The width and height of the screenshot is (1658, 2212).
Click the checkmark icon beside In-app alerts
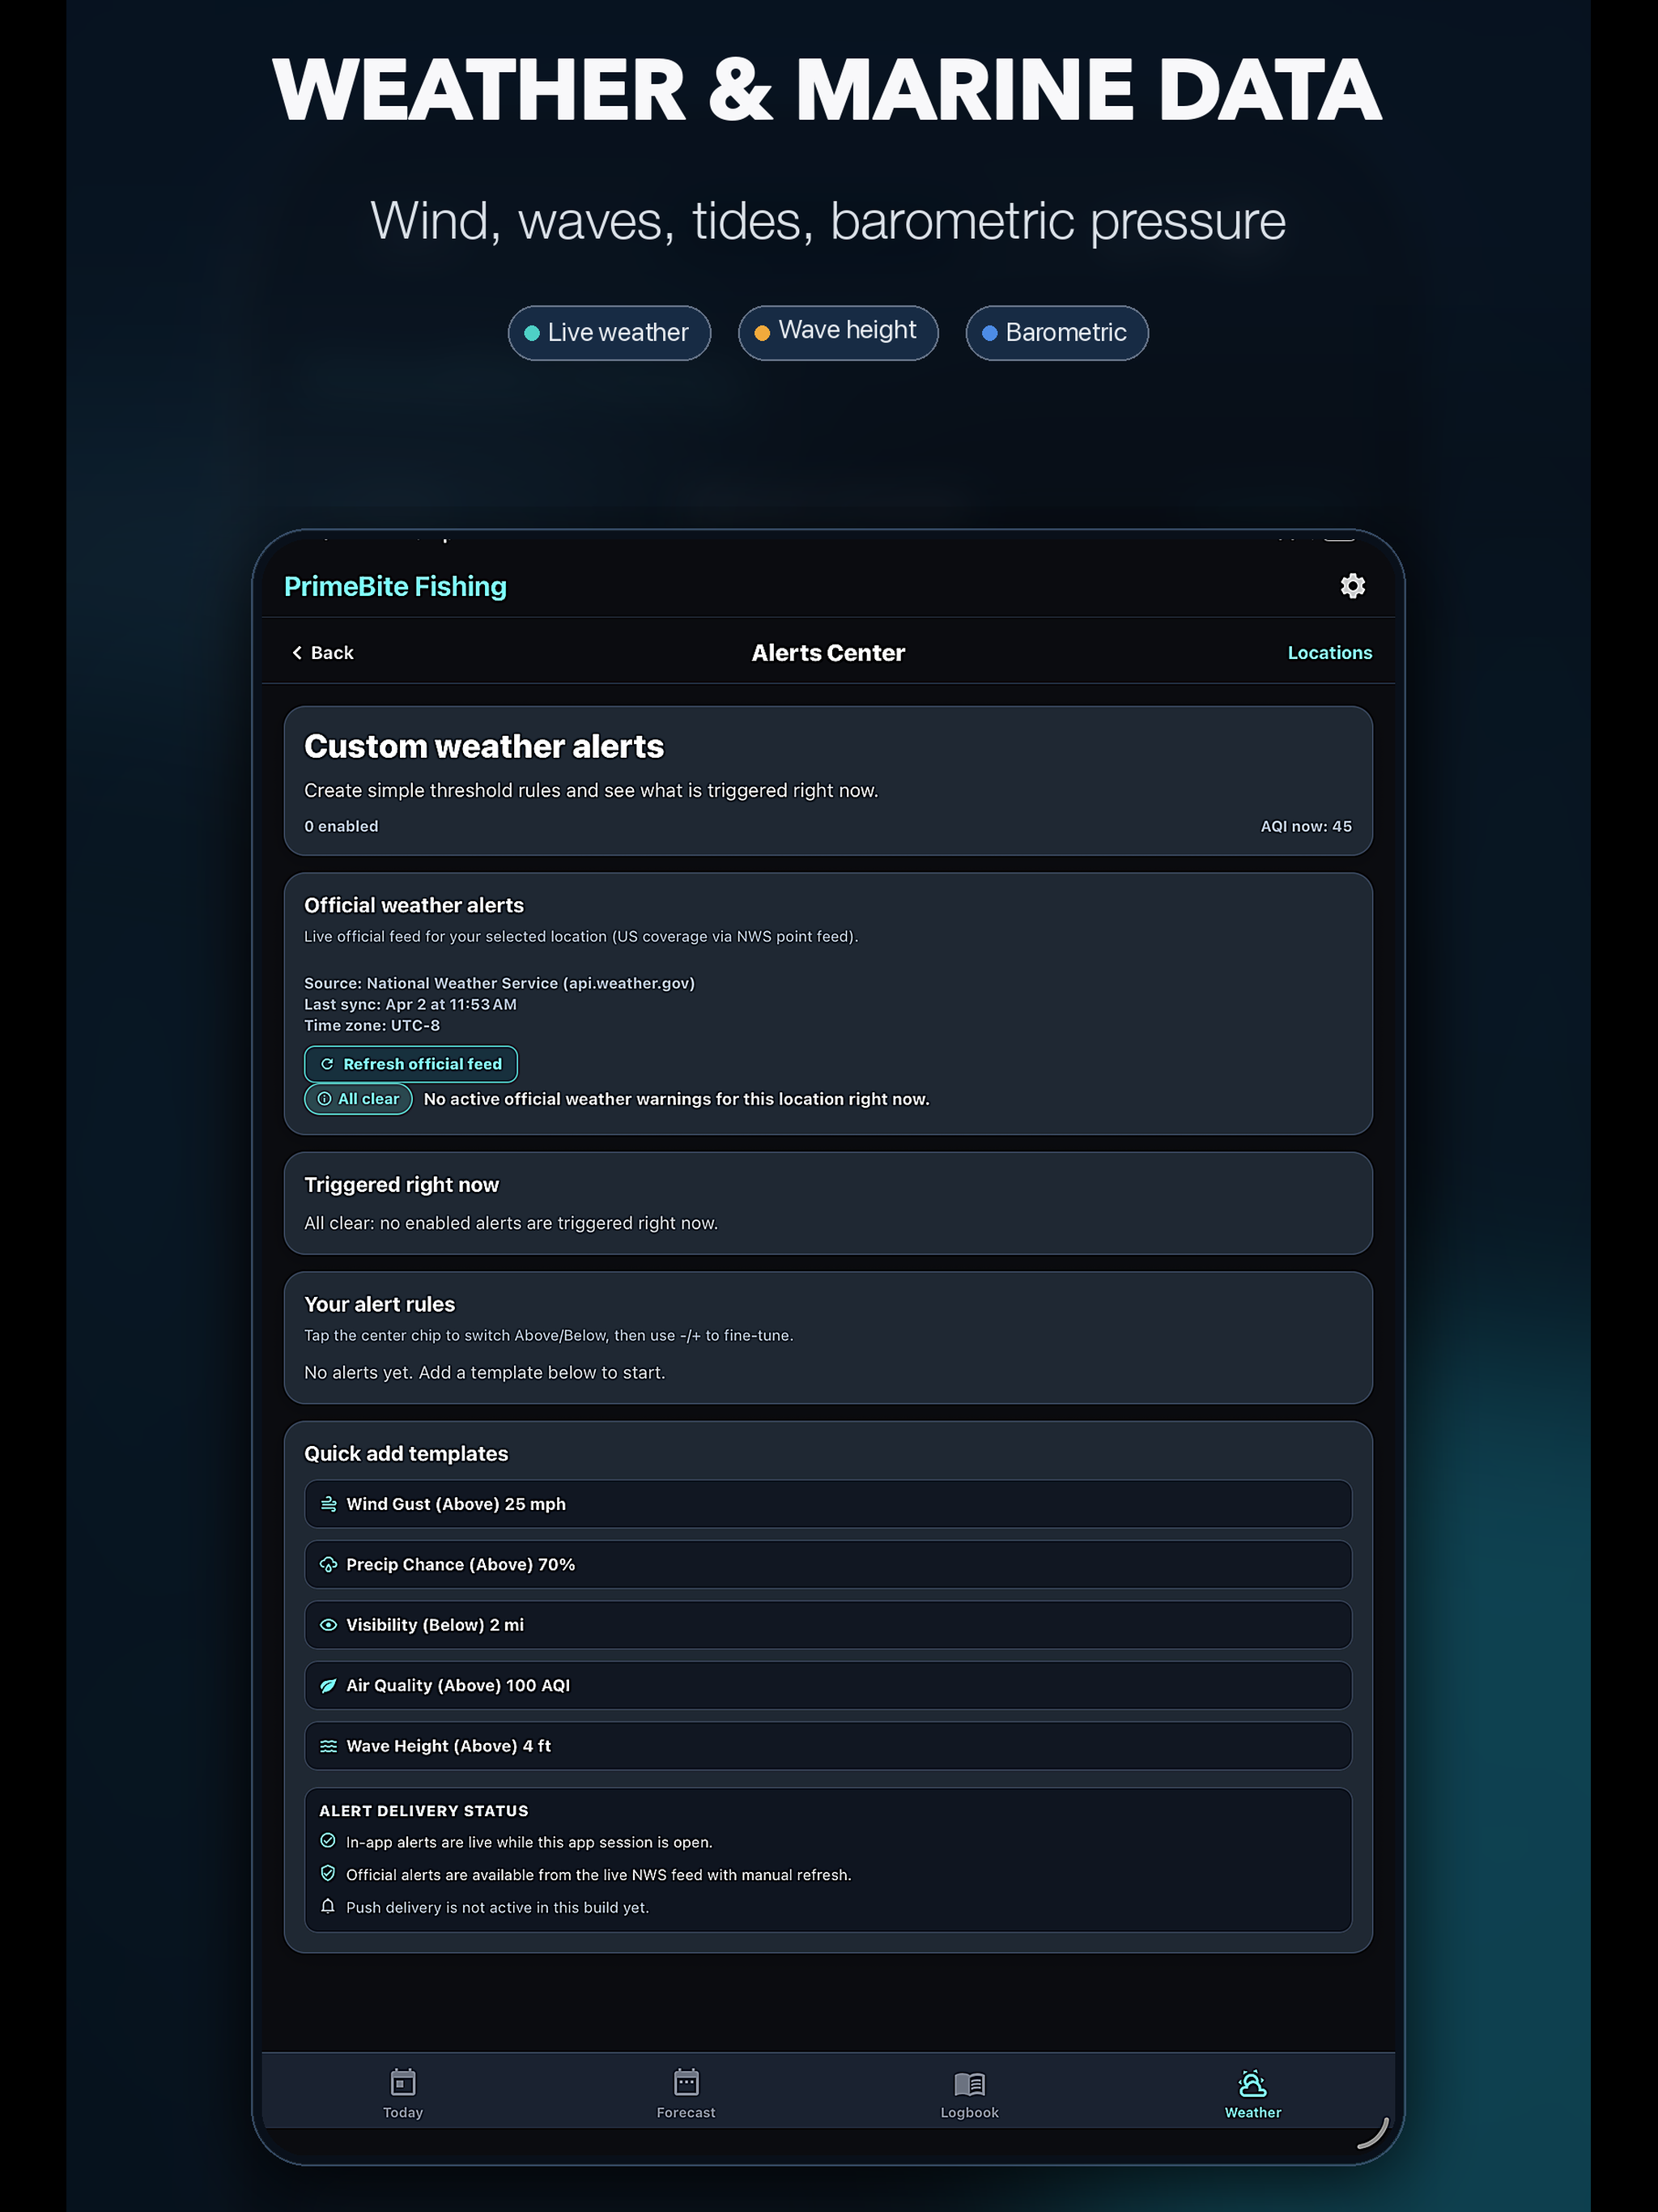[328, 1841]
